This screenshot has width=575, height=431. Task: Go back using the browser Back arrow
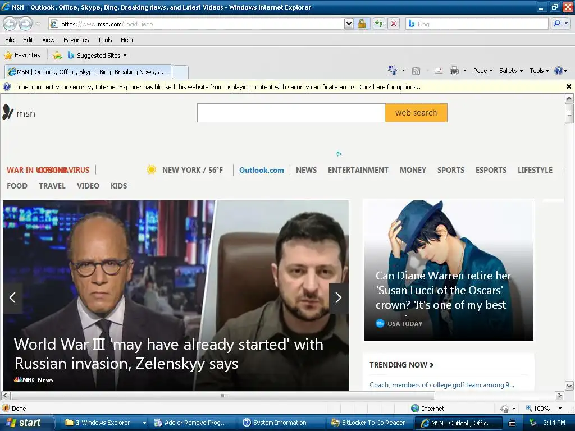[x=10, y=24]
